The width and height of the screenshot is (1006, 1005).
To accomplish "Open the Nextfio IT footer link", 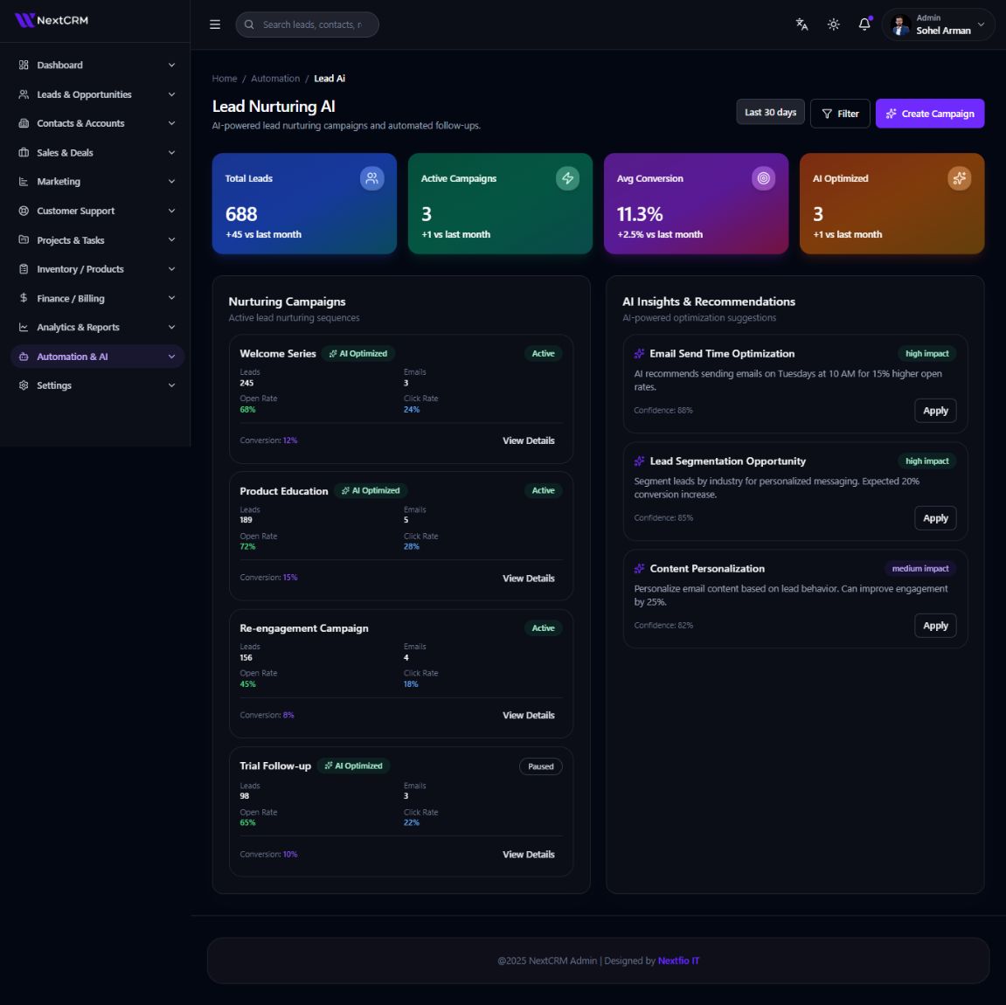I will click(x=678, y=960).
